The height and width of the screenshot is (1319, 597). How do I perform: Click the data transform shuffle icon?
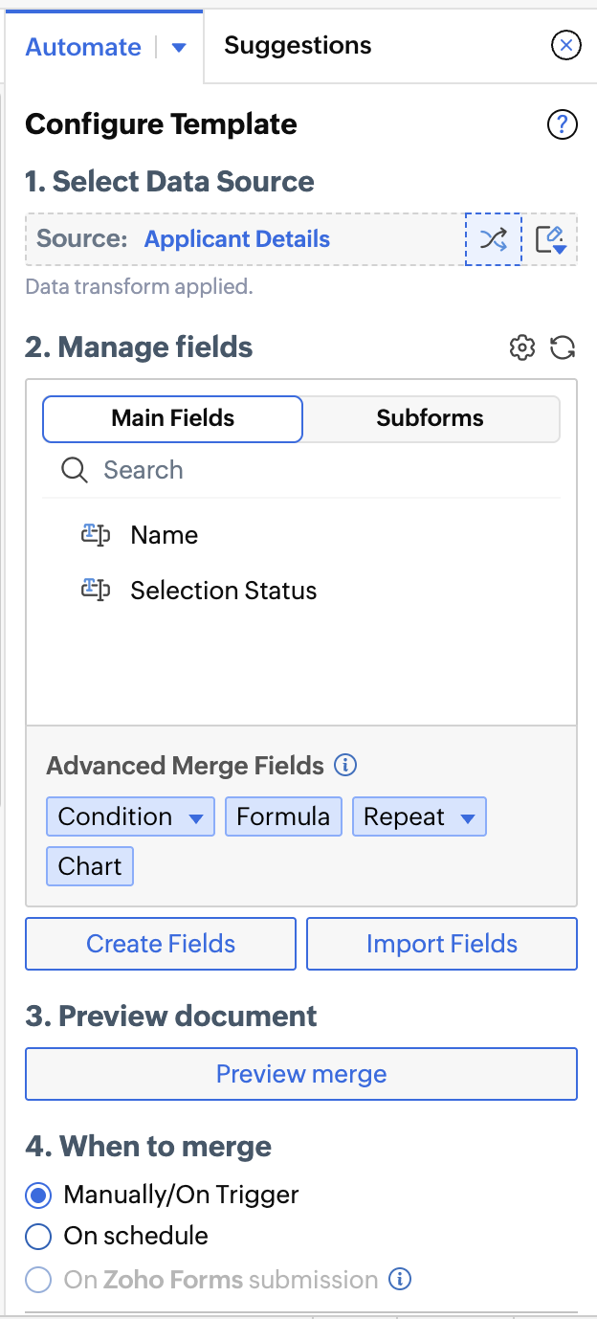click(494, 239)
